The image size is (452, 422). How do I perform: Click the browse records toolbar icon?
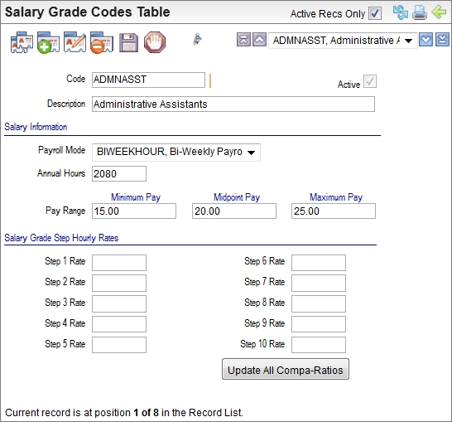click(x=22, y=42)
